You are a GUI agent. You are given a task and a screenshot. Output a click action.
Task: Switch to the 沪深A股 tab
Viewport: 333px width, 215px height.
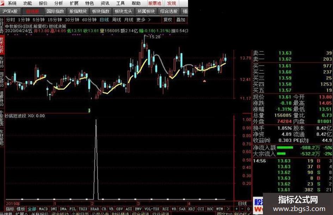(10, 11)
